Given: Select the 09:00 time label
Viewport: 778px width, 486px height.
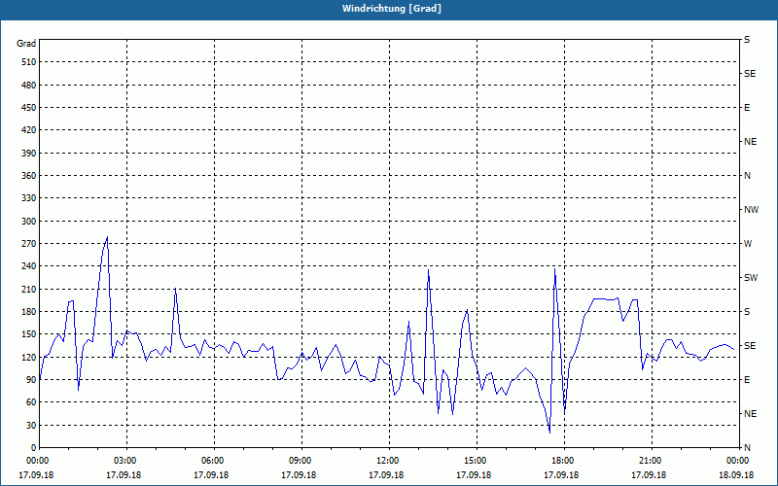Looking at the screenshot, I should point(299,461).
